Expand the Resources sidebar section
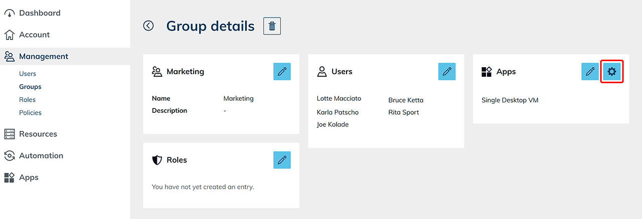Screen dimensions: 642x219 coord(38,134)
